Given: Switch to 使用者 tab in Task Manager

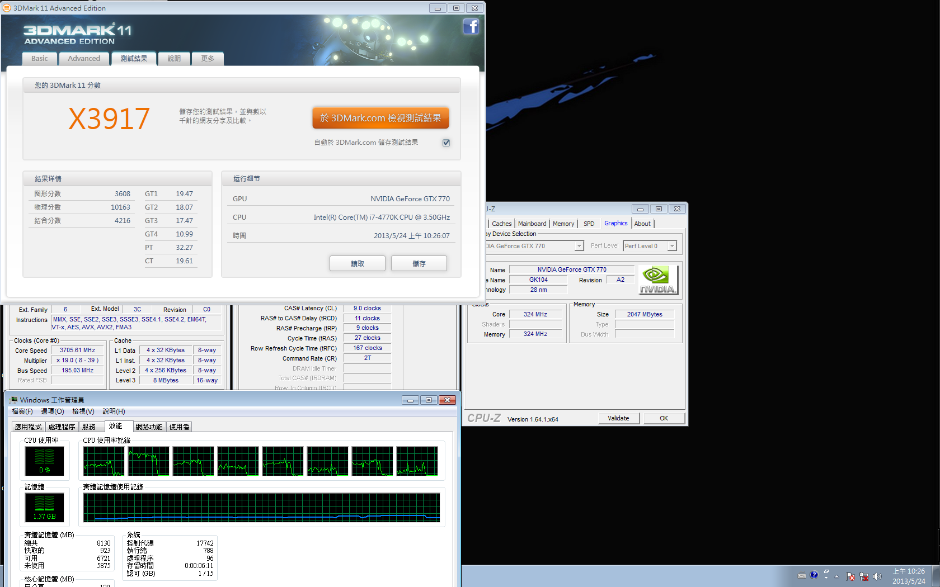Looking at the screenshot, I should 179,427.
